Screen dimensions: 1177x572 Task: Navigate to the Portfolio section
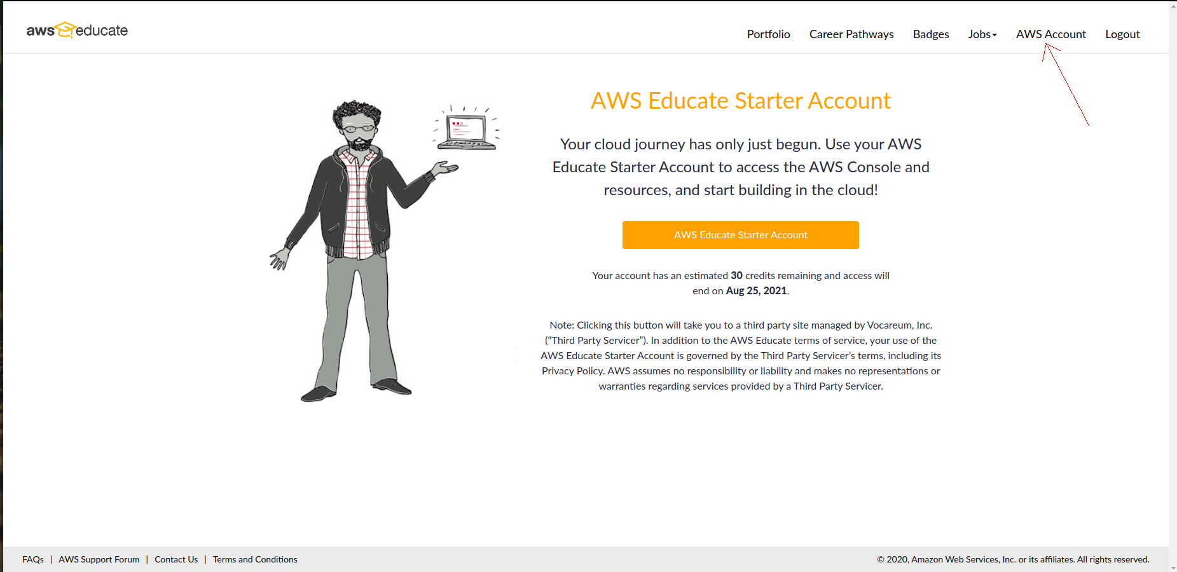point(768,34)
